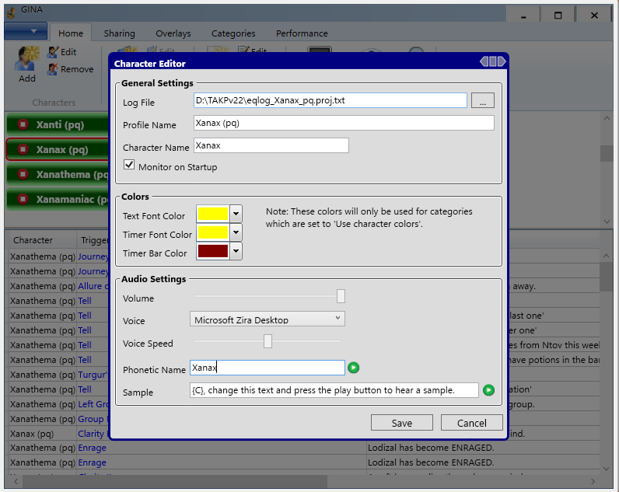Switch to the Sharing tab
The height and width of the screenshot is (492, 619).
pos(119,33)
